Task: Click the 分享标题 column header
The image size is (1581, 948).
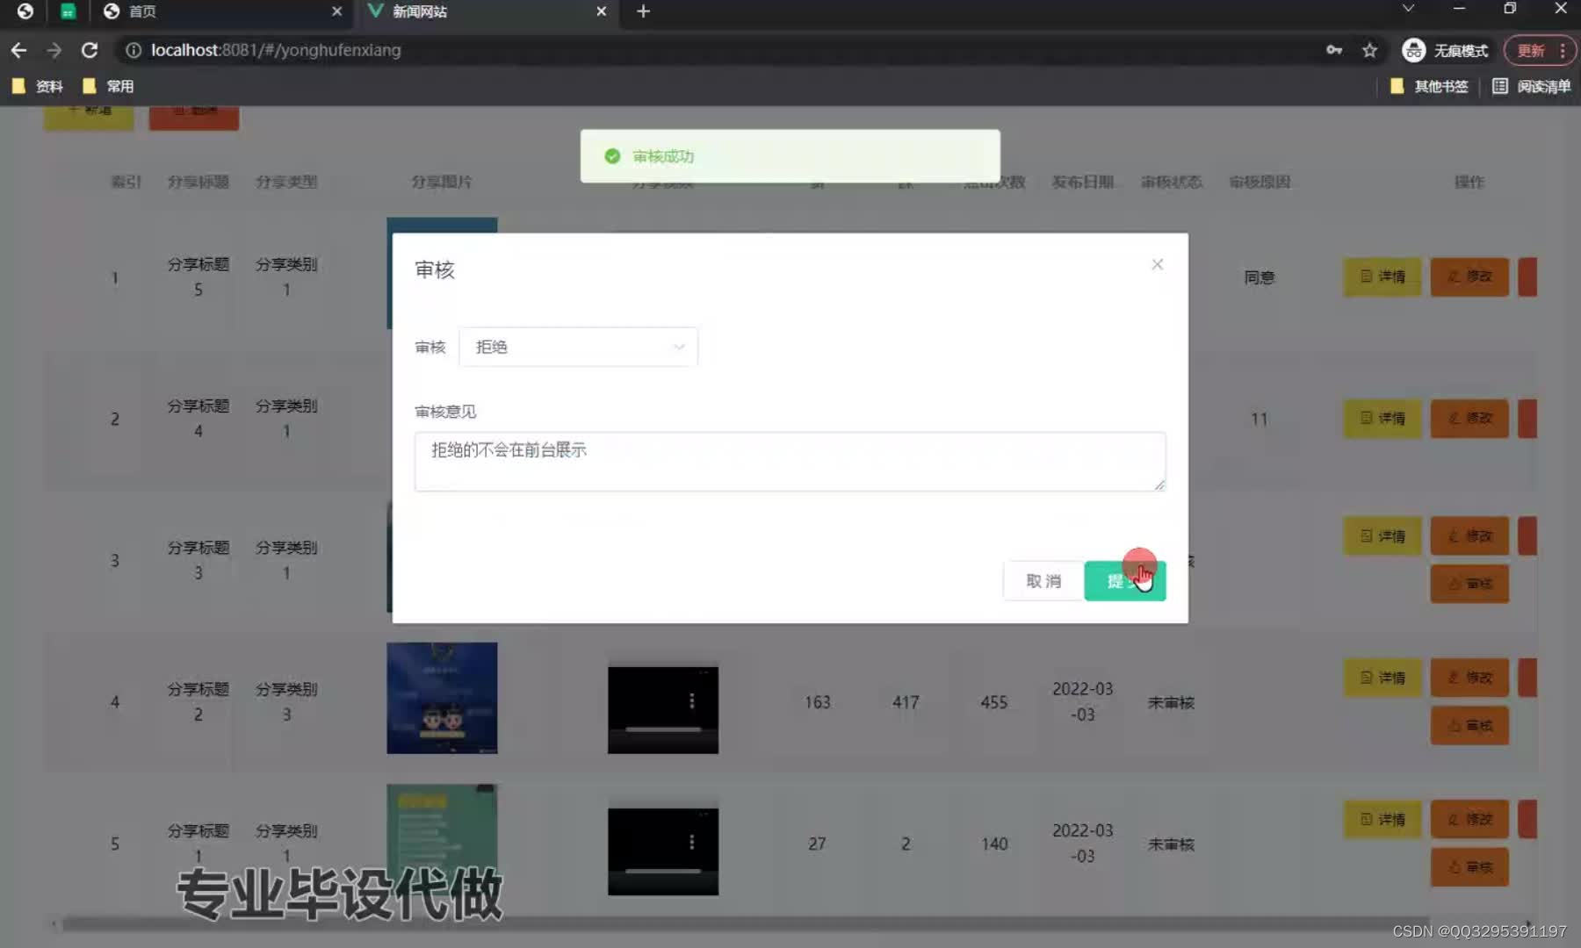Action: (199, 182)
